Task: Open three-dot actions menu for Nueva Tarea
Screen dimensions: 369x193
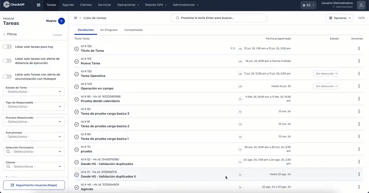Action: tap(359, 61)
